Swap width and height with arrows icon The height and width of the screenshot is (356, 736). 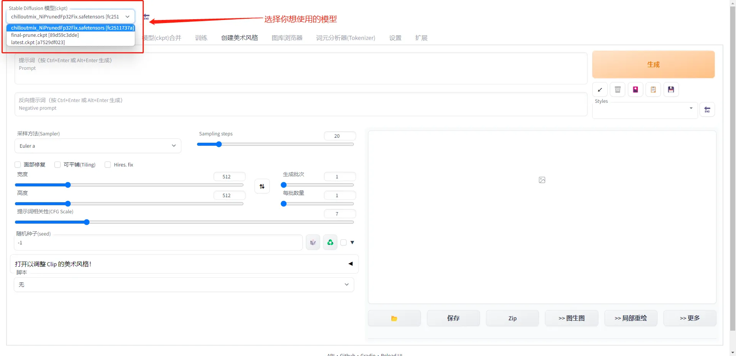click(262, 186)
